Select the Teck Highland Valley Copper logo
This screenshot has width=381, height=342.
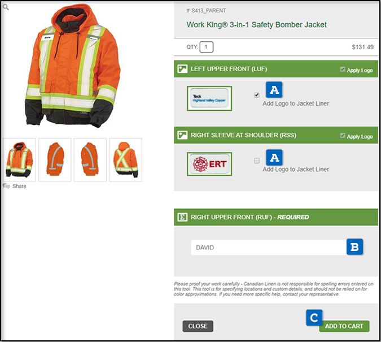pyautogui.click(x=209, y=98)
